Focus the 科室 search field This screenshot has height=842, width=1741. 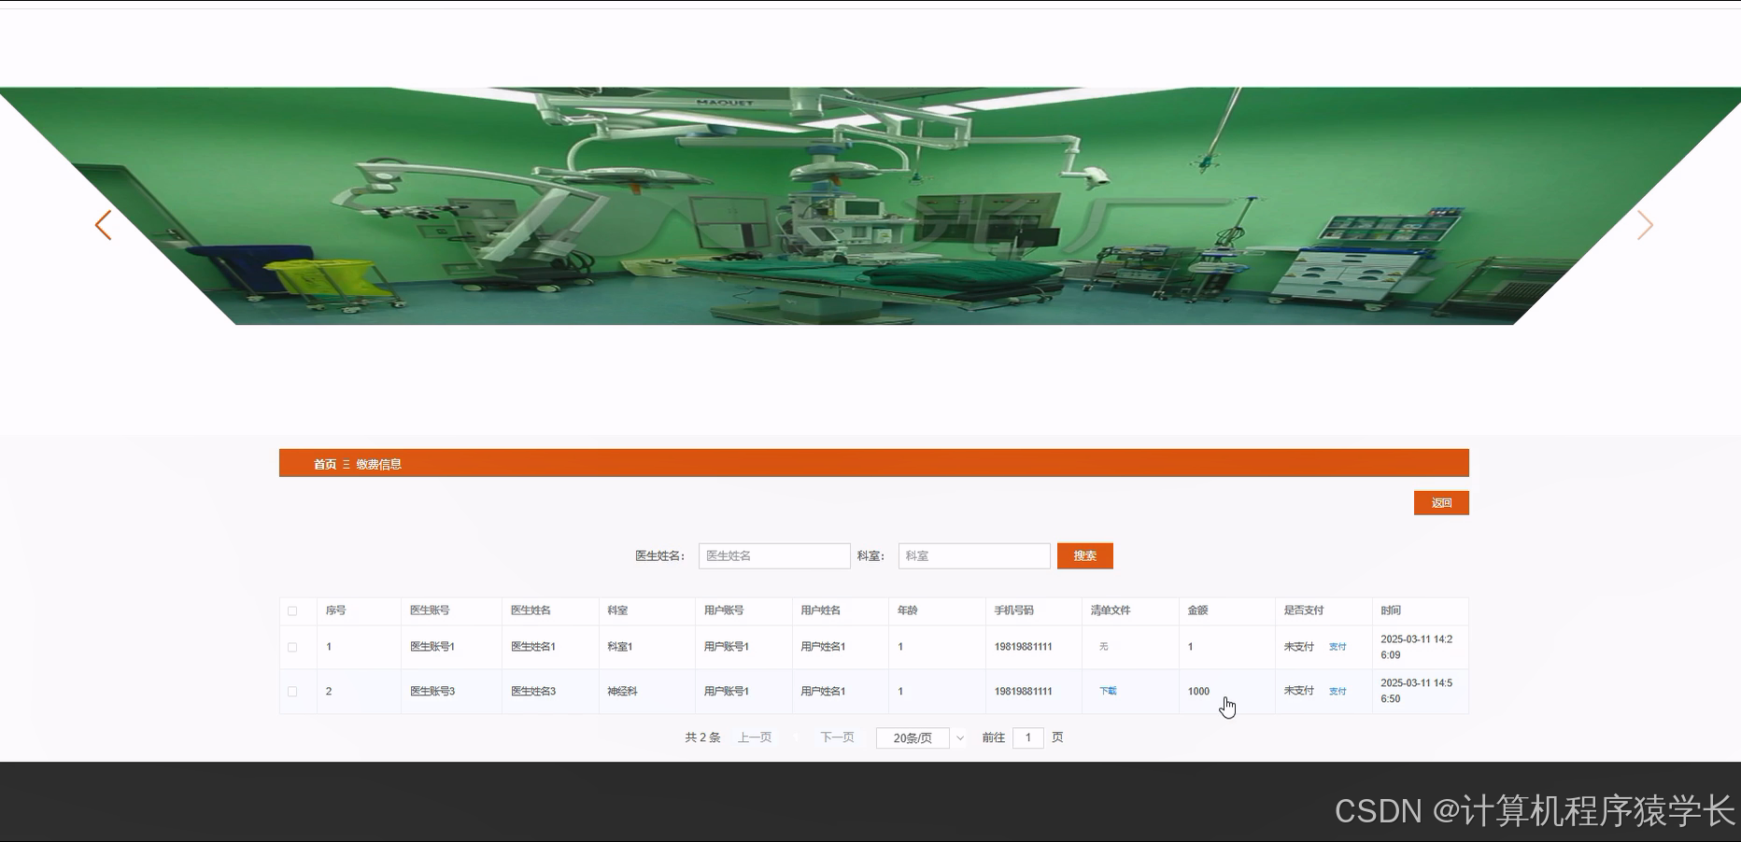[x=974, y=555]
